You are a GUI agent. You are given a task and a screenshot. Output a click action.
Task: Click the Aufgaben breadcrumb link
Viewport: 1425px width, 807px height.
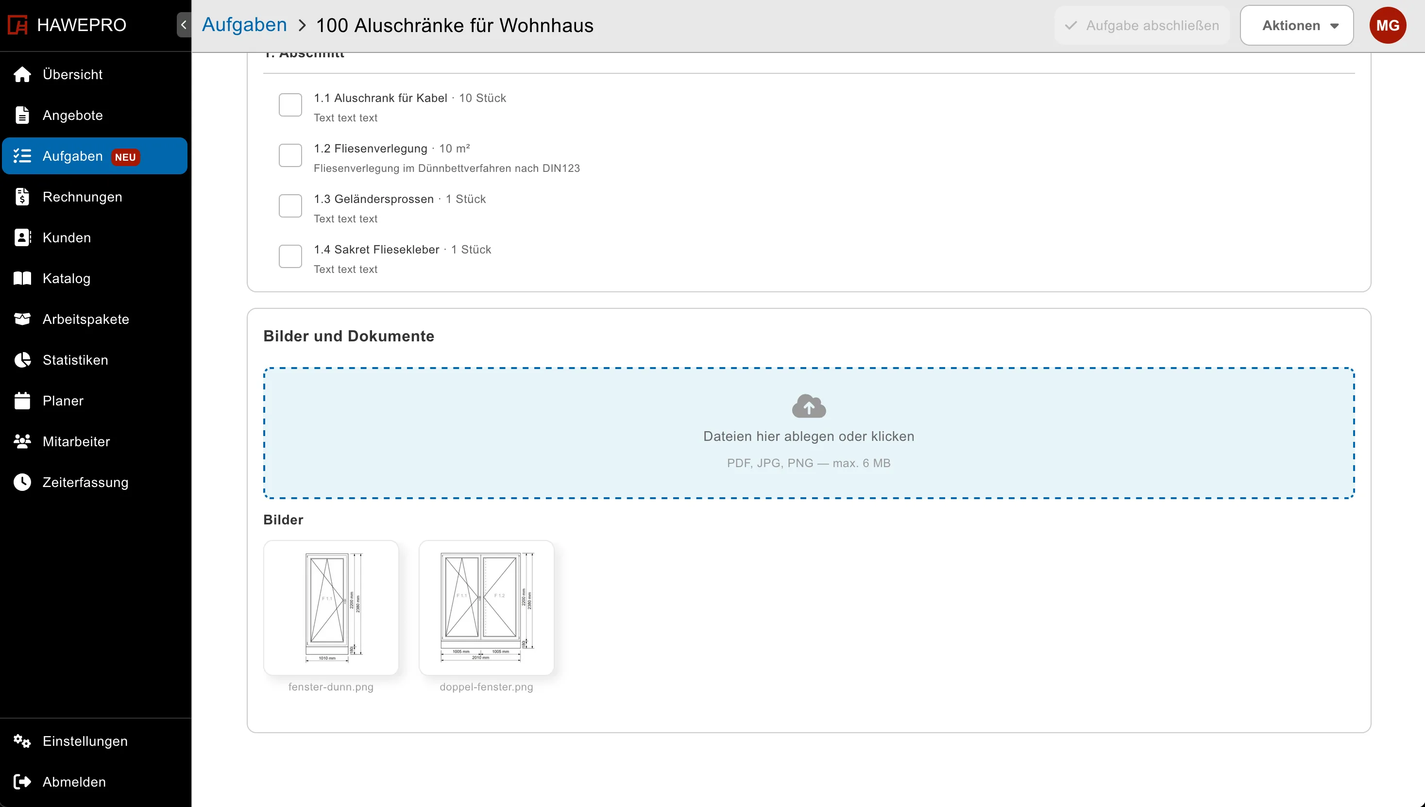point(244,25)
